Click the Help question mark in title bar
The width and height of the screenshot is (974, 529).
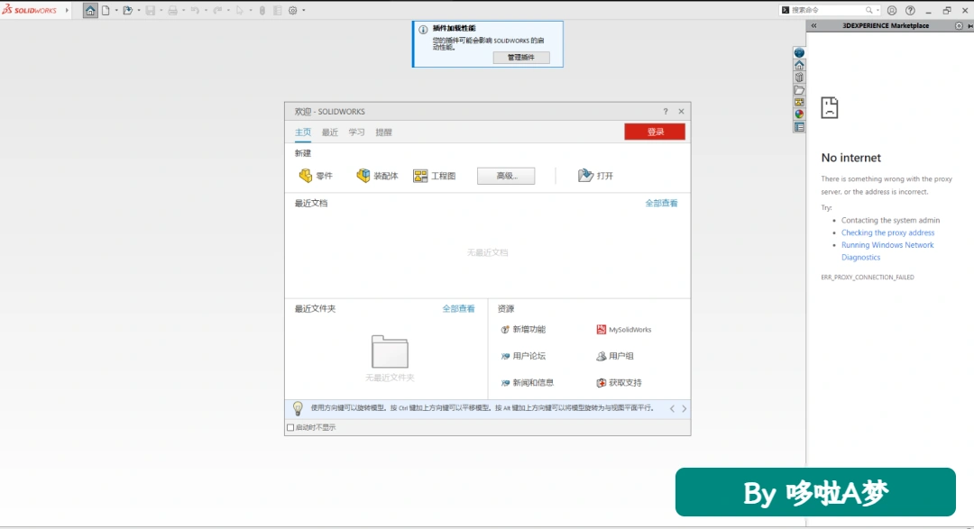click(x=910, y=11)
